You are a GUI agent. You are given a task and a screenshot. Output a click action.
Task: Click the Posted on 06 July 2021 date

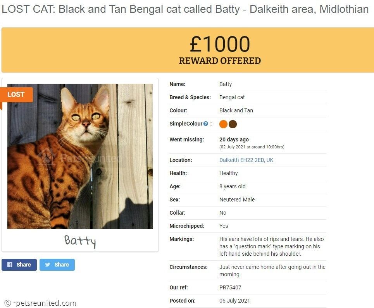tap(234, 301)
